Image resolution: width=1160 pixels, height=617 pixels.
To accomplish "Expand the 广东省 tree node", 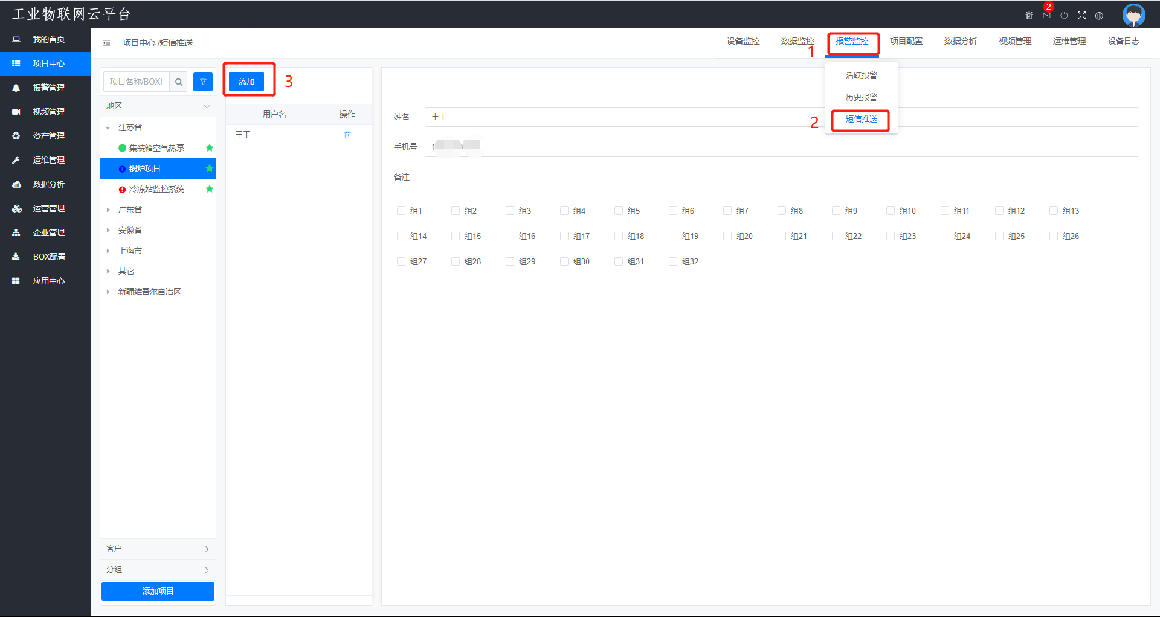I will coord(108,209).
